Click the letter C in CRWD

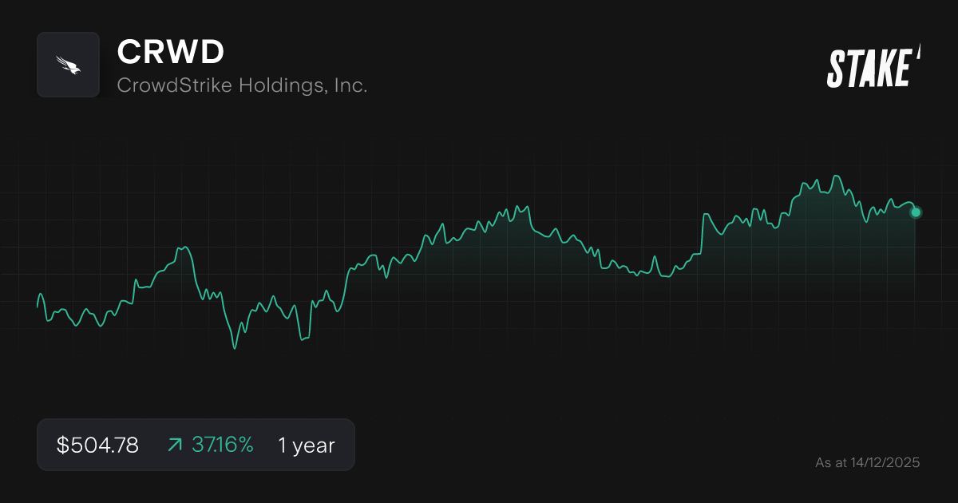[128, 53]
